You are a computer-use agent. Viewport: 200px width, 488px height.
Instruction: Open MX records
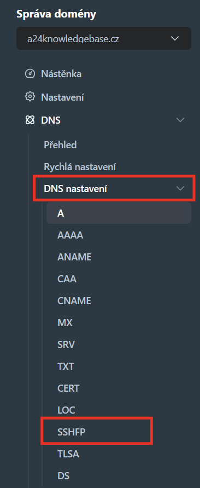pyautogui.click(x=65, y=323)
